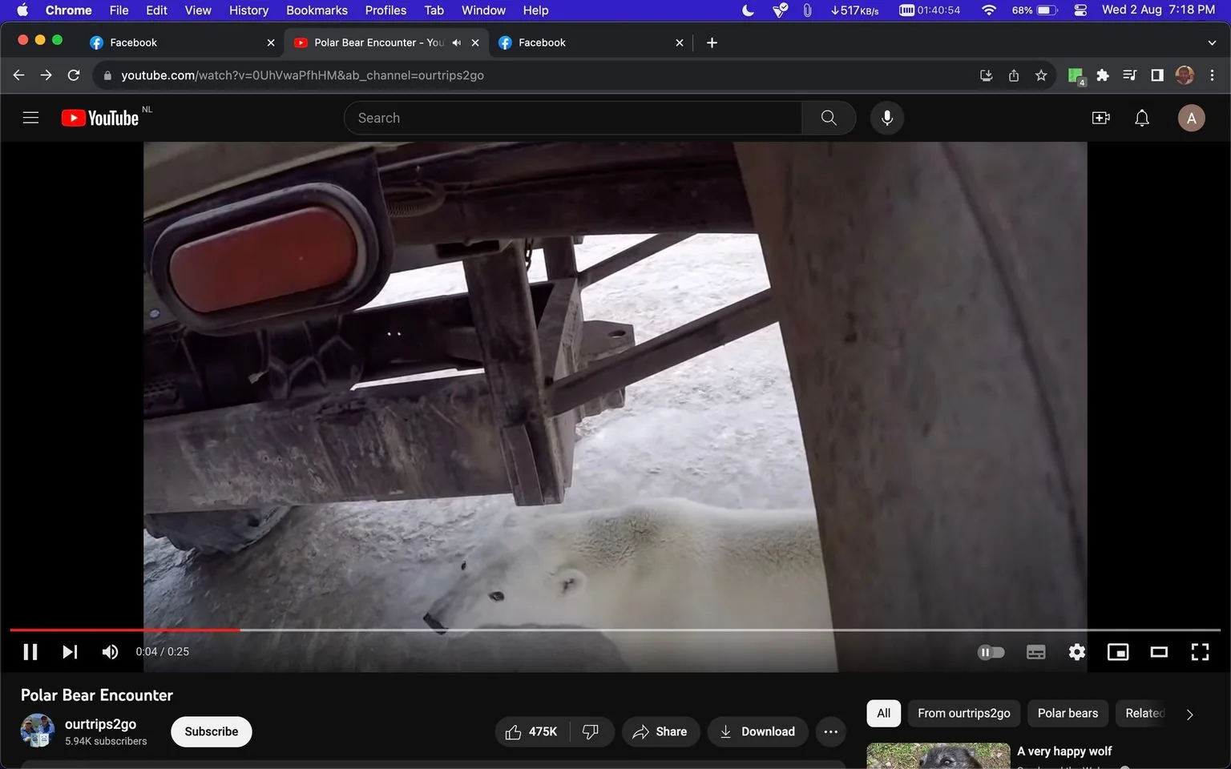The width and height of the screenshot is (1231, 769).
Task: Toggle subtitles/closed captions
Action: [1035, 652]
